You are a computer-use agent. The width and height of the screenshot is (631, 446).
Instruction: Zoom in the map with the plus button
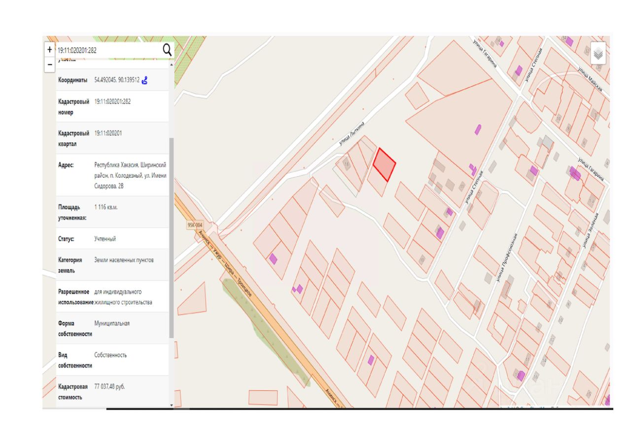(49, 50)
